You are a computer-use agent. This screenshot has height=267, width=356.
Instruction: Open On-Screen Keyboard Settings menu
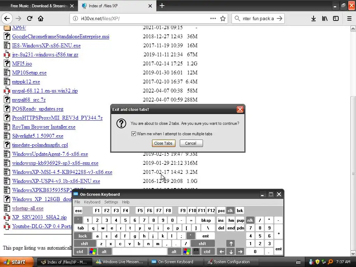111,202
